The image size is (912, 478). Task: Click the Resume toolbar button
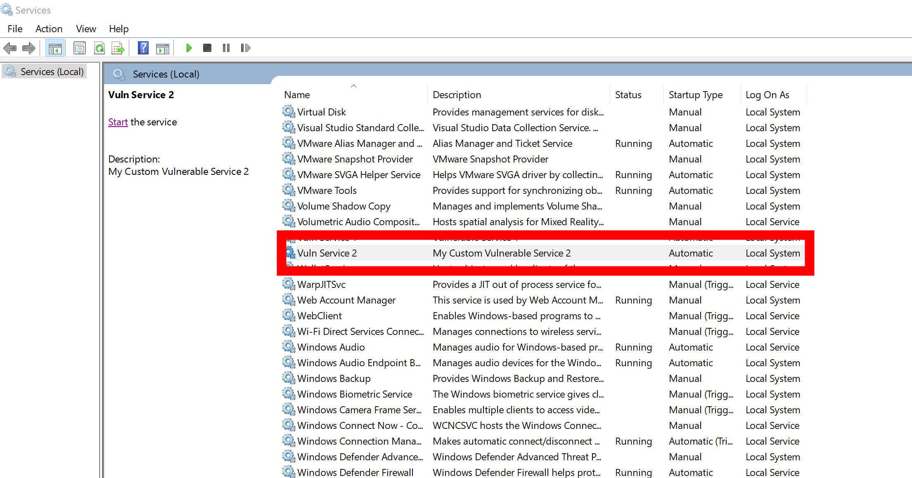[246, 47]
